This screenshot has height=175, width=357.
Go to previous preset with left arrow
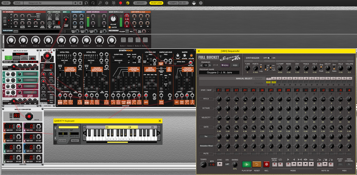click(x=75, y=3)
